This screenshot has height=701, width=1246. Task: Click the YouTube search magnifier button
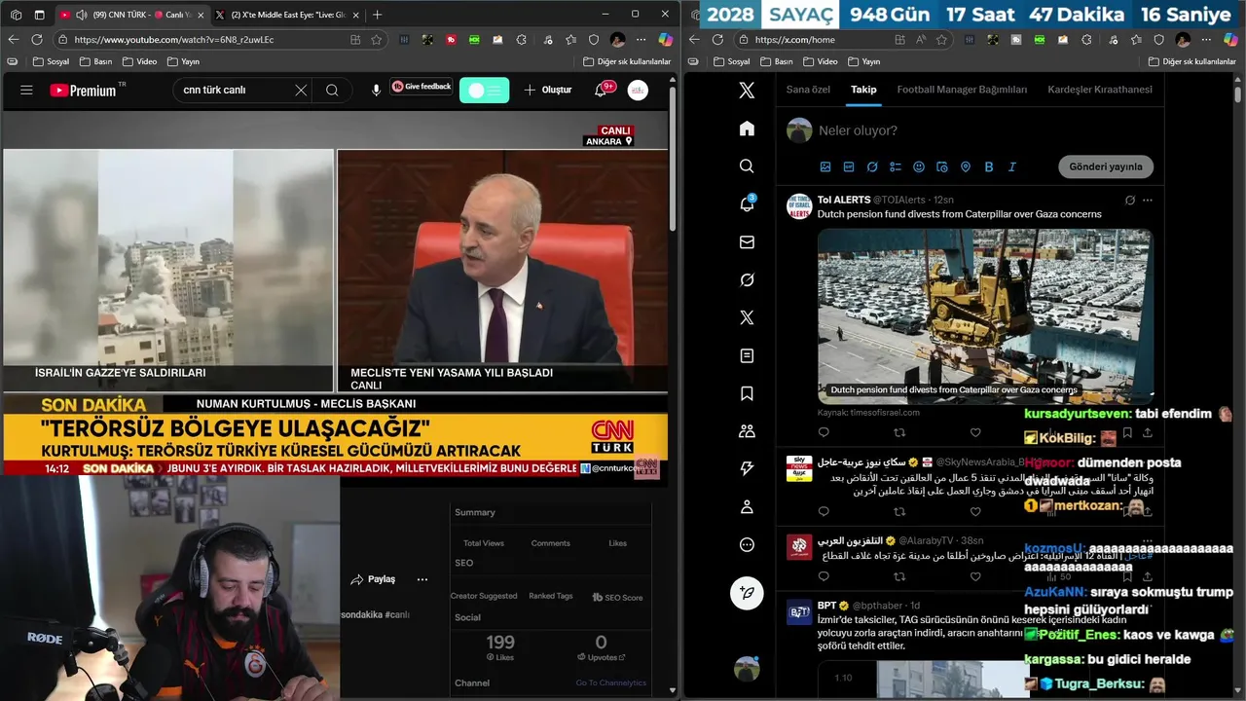[x=332, y=90]
